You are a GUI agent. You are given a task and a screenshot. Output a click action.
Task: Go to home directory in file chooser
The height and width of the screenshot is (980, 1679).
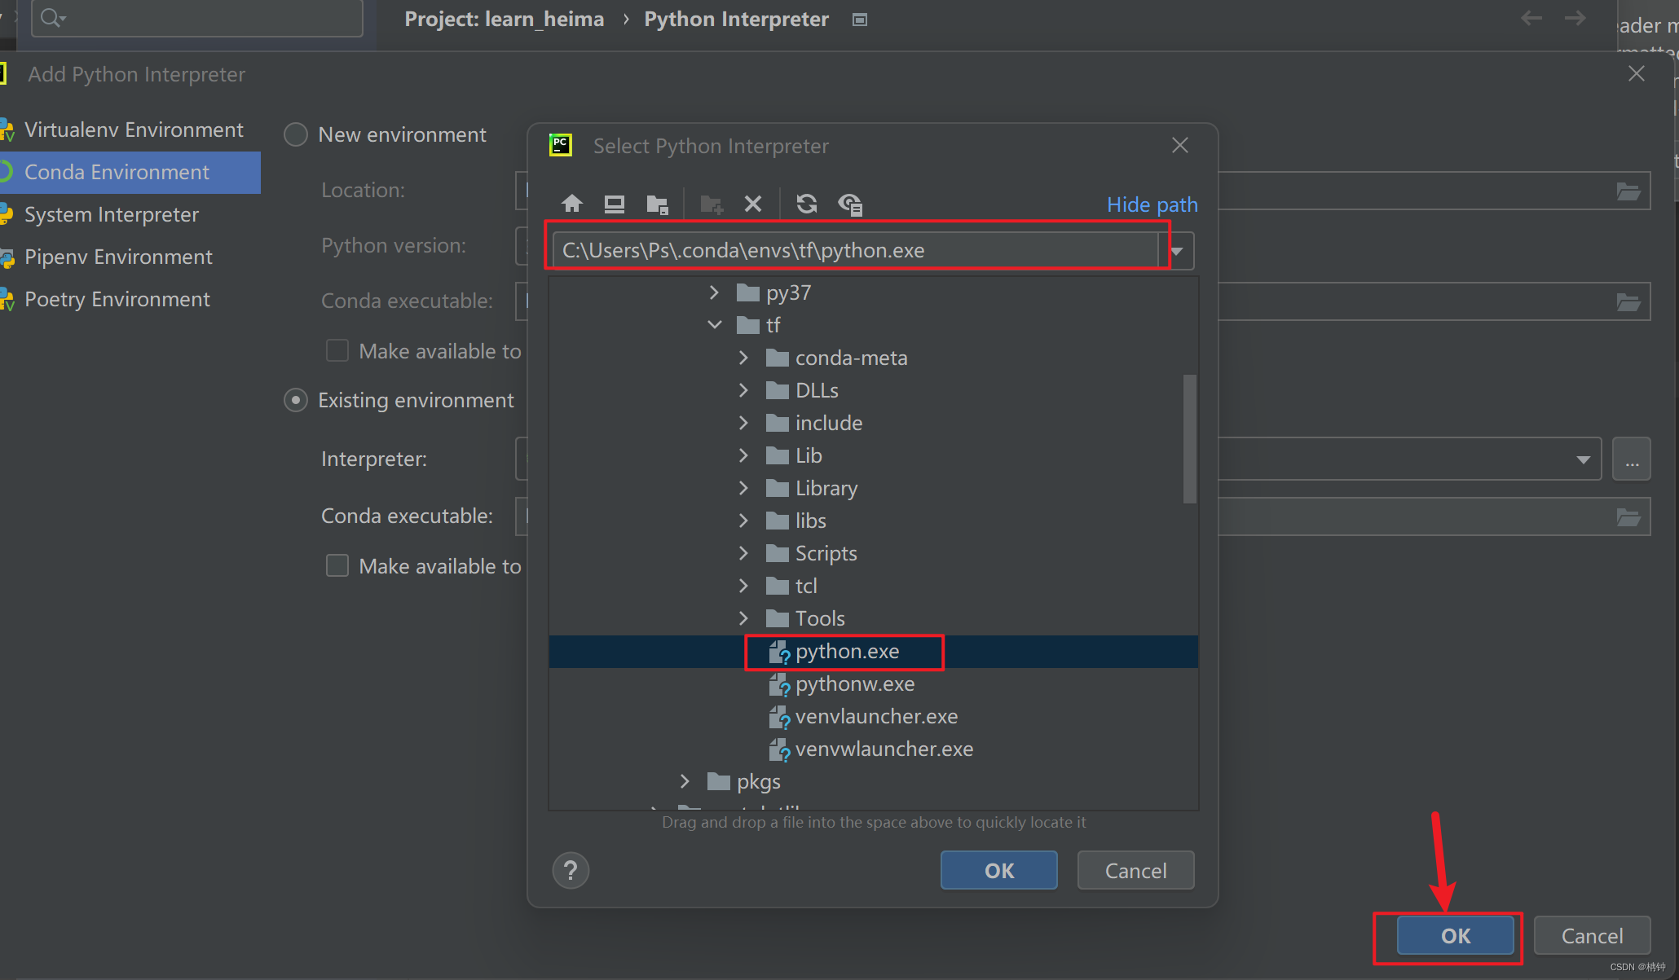[x=572, y=204]
